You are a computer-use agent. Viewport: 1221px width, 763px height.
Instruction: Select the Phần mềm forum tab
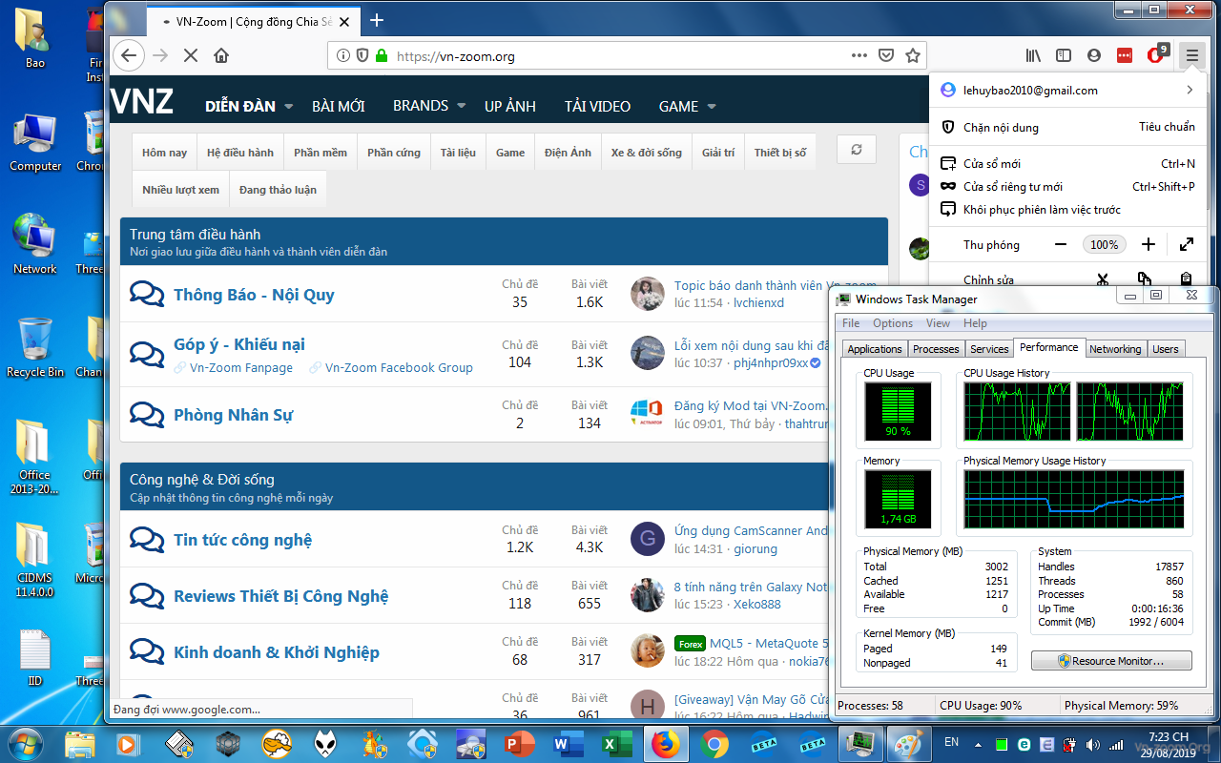321,153
